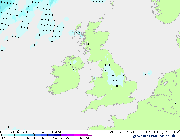This screenshot has height=139, width=180.
Task: Pick the 40–45 mm magenta legend box
Action: tap(77, 135)
